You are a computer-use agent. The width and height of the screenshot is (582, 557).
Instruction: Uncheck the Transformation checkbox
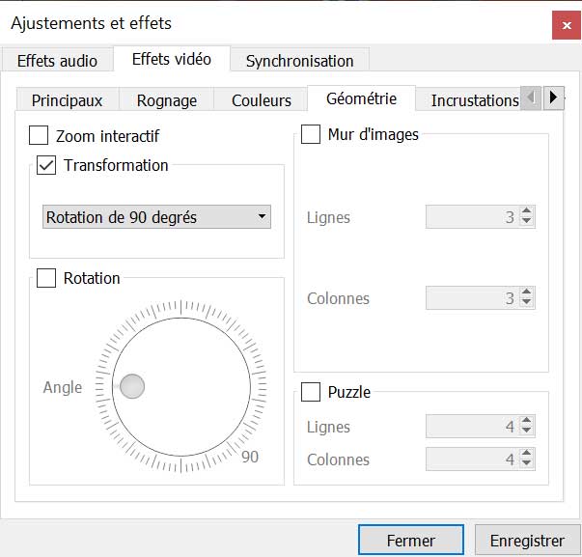[x=46, y=165]
